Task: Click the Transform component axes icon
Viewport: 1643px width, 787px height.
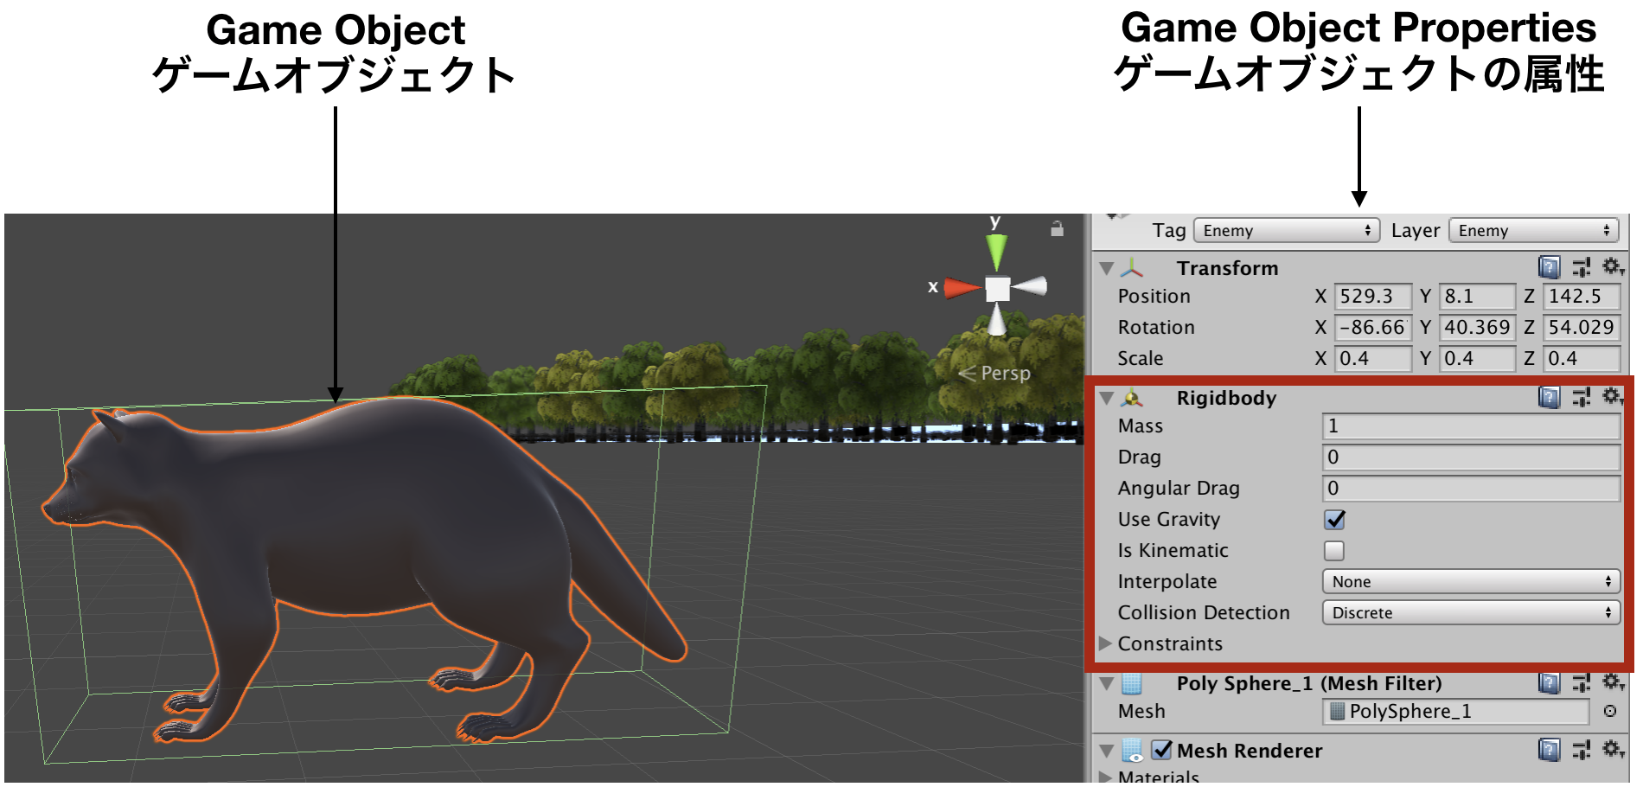Action: [1132, 267]
